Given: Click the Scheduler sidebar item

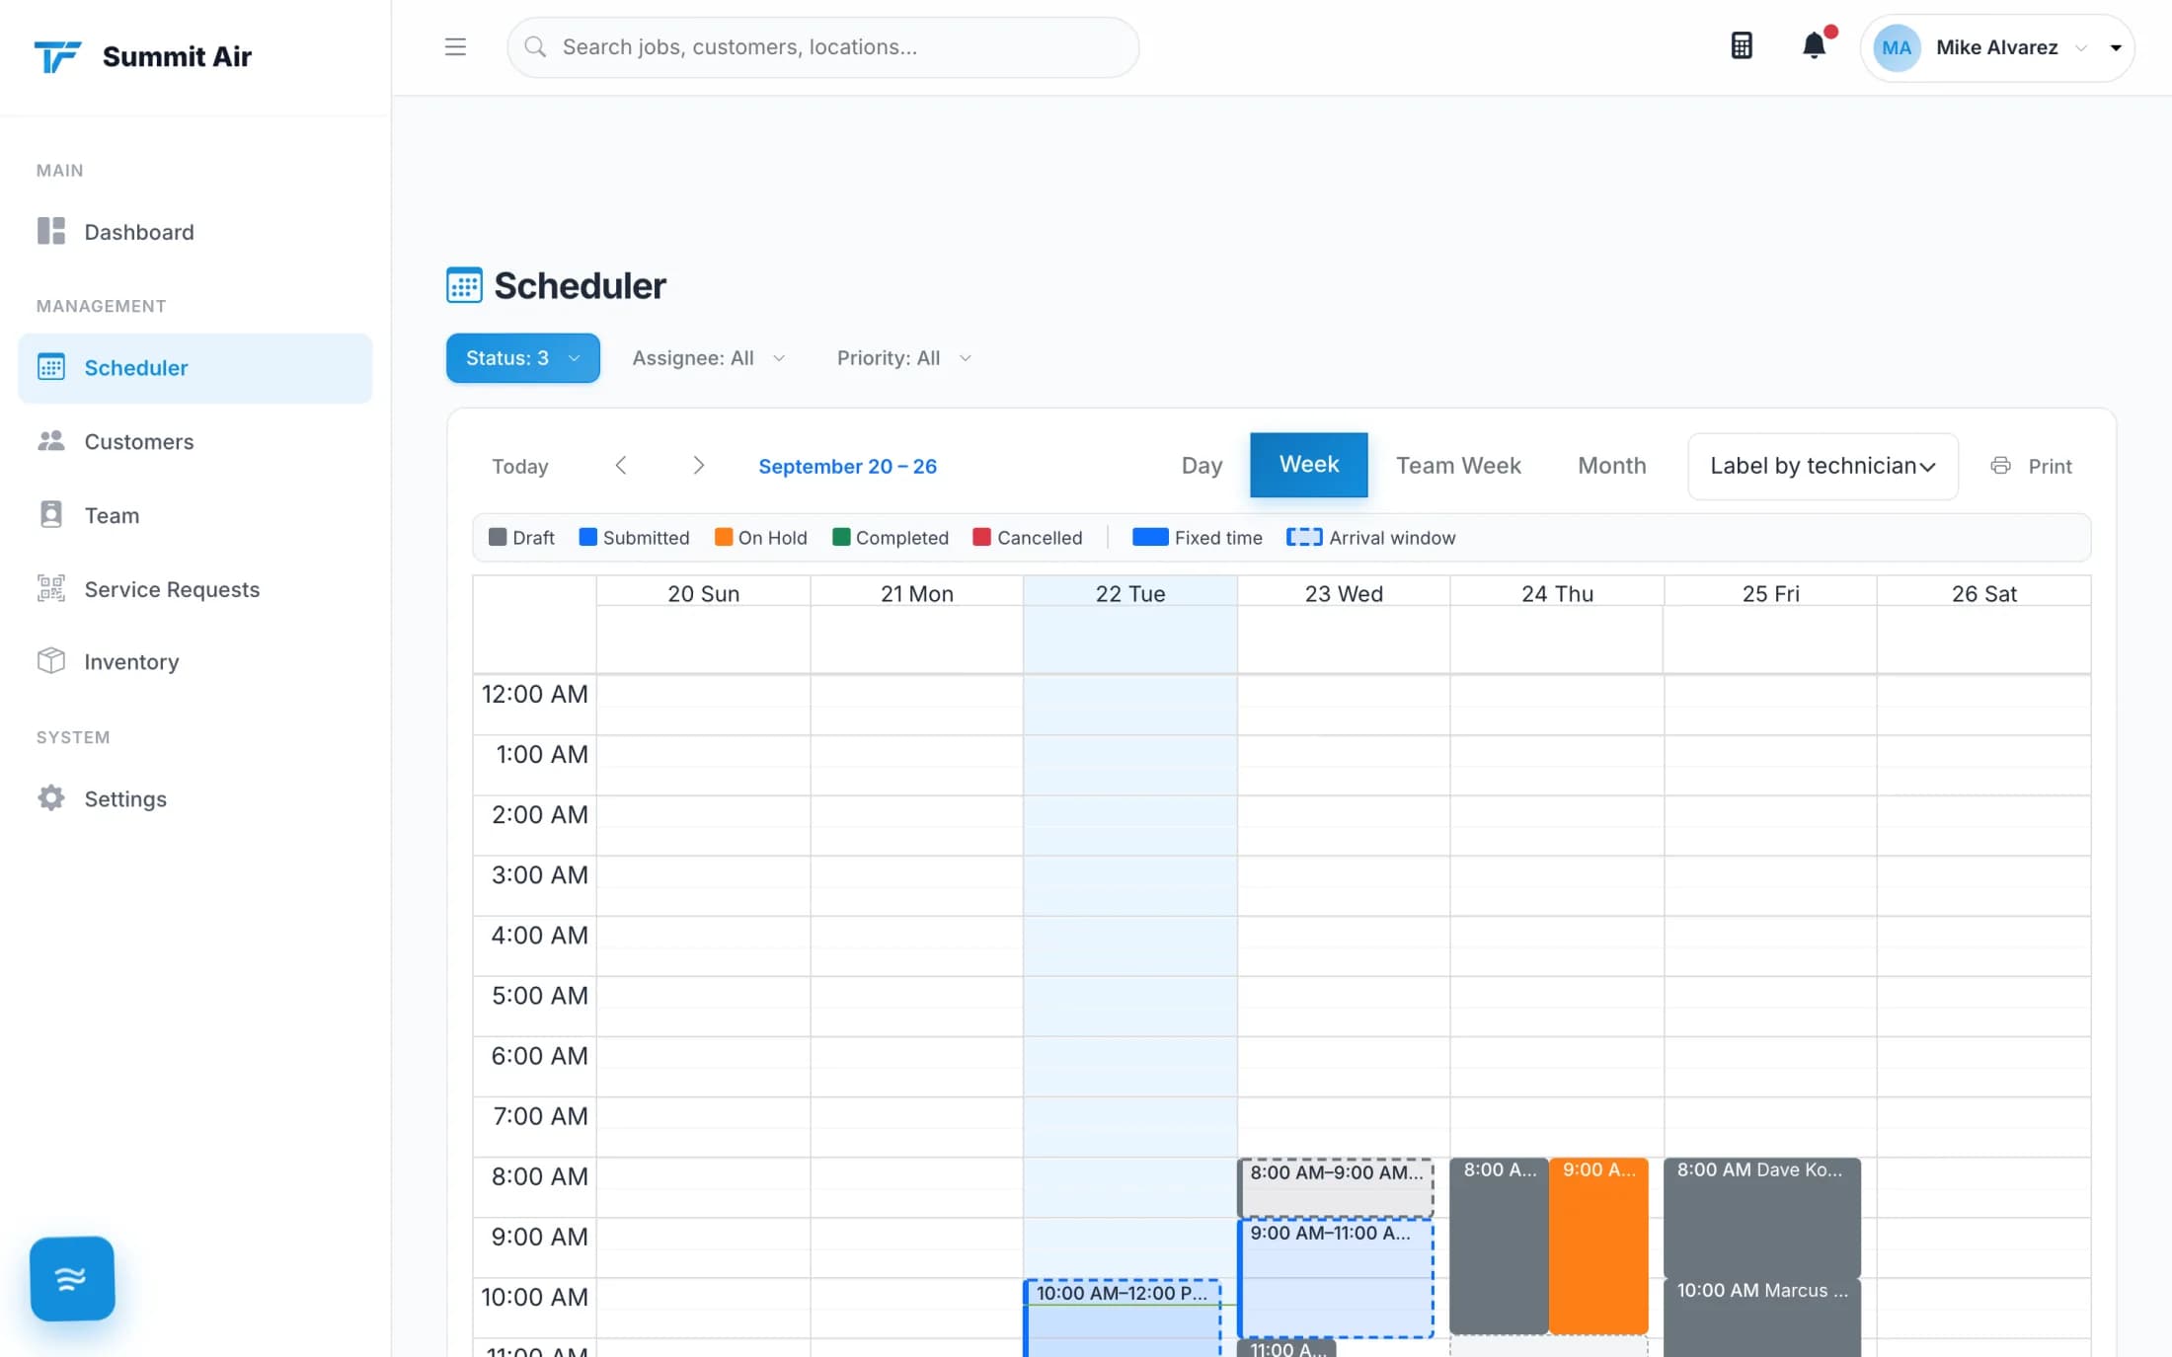Looking at the screenshot, I should (x=195, y=367).
